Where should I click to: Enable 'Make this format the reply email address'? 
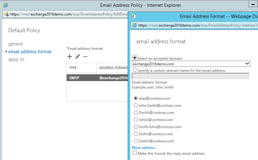[x=135, y=153]
